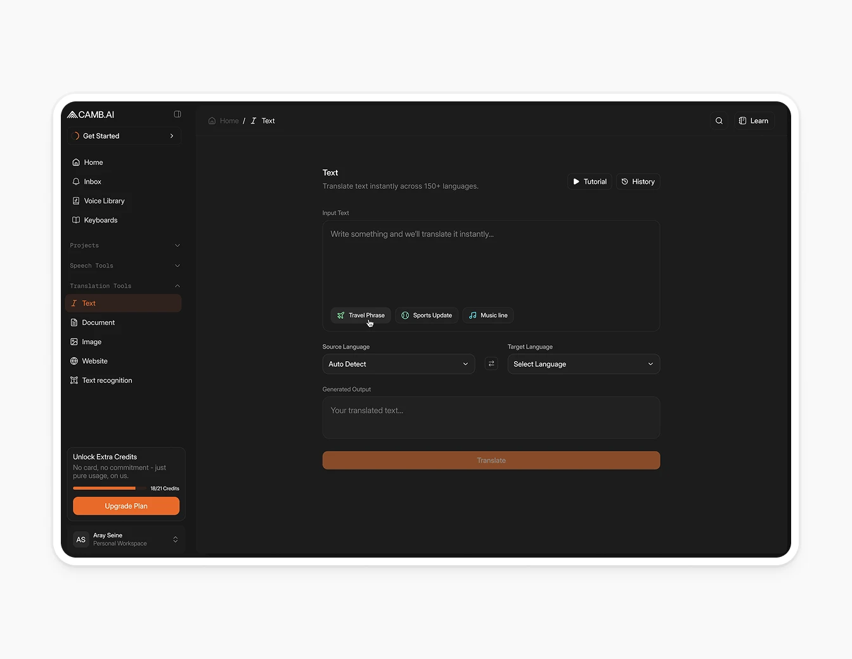Viewport: 852px width, 659px height.
Task: Open the Website translation tool
Action: (x=94, y=361)
